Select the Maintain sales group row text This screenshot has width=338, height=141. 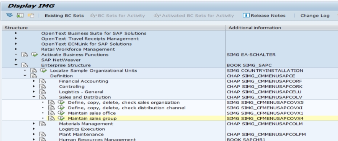(92, 119)
